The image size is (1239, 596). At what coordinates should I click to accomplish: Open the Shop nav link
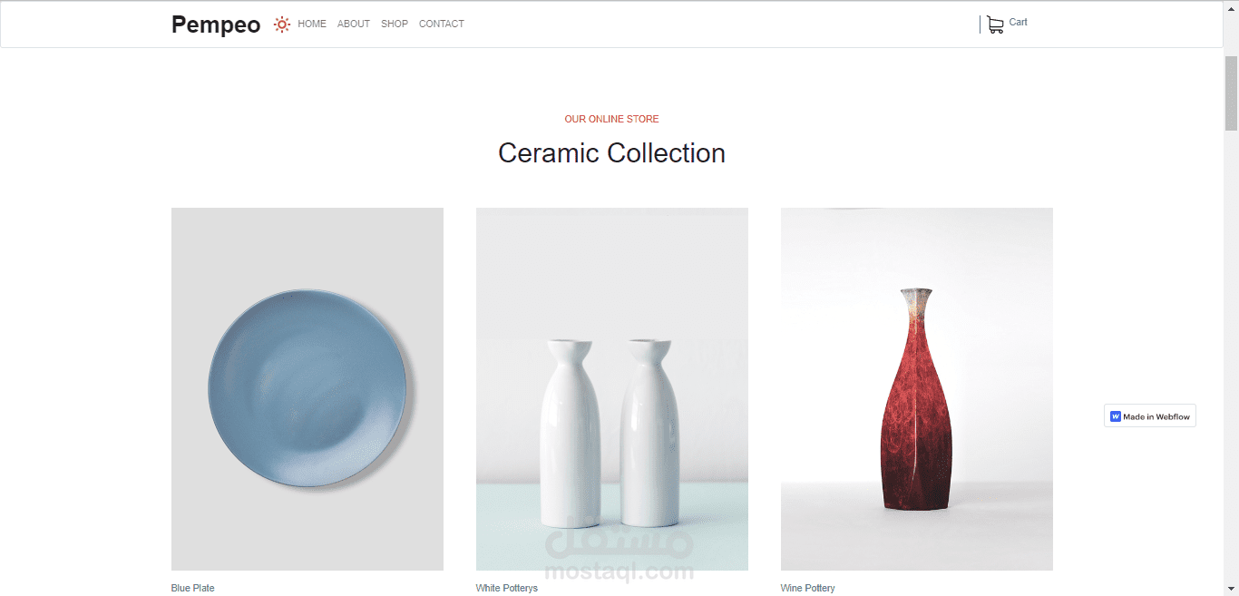click(395, 24)
